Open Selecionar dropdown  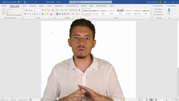(x=159, y=15)
